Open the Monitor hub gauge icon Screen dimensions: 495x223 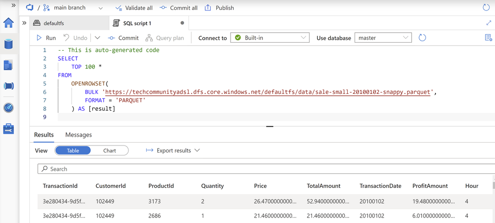(x=8, y=107)
